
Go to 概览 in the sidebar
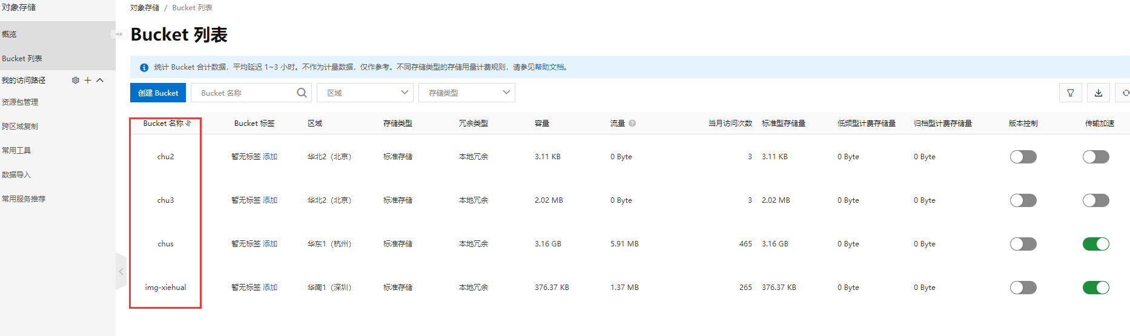(10, 35)
